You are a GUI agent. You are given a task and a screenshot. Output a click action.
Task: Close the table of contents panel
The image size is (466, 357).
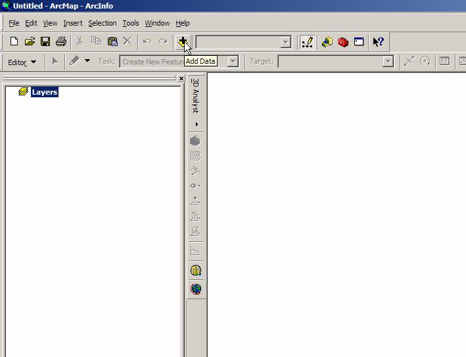click(181, 78)
